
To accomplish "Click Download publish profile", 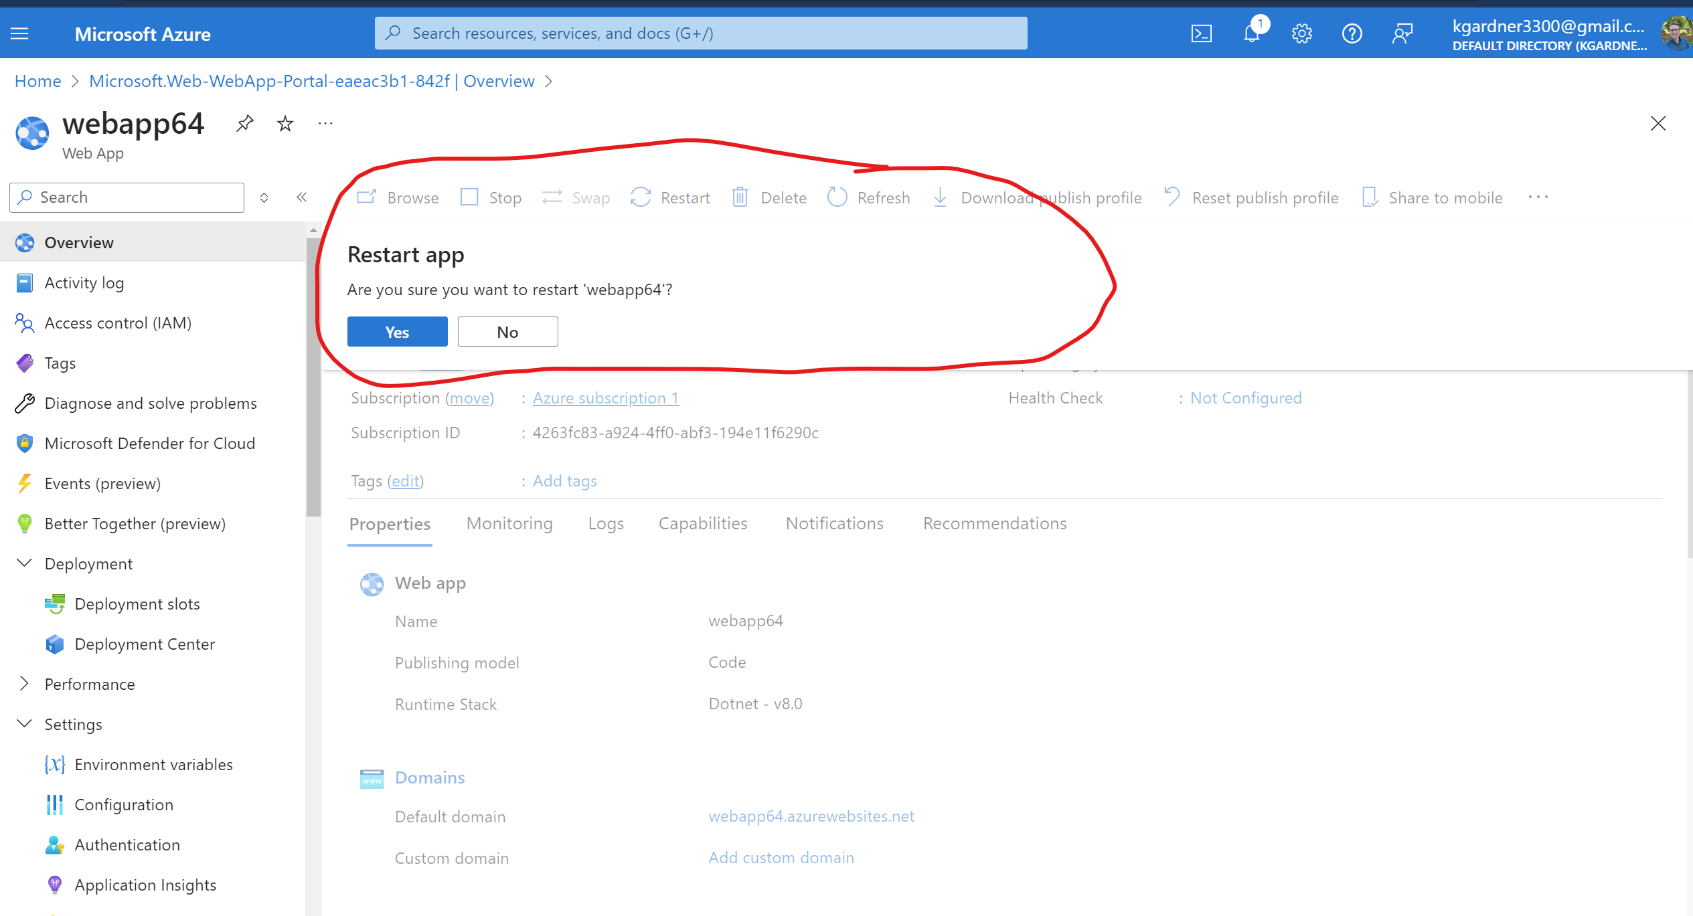I will click(x=1037, y=197).
